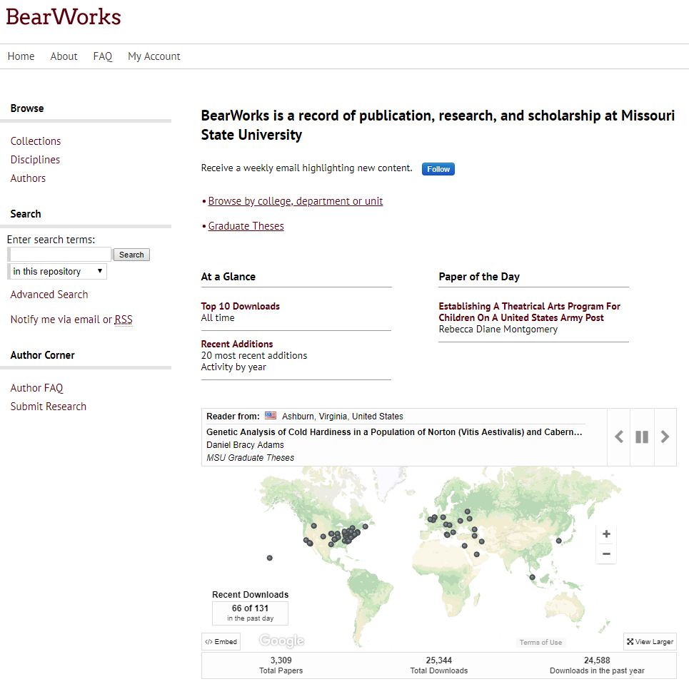Click the Embed map button

pyautogui.click(x=221, y=642)
